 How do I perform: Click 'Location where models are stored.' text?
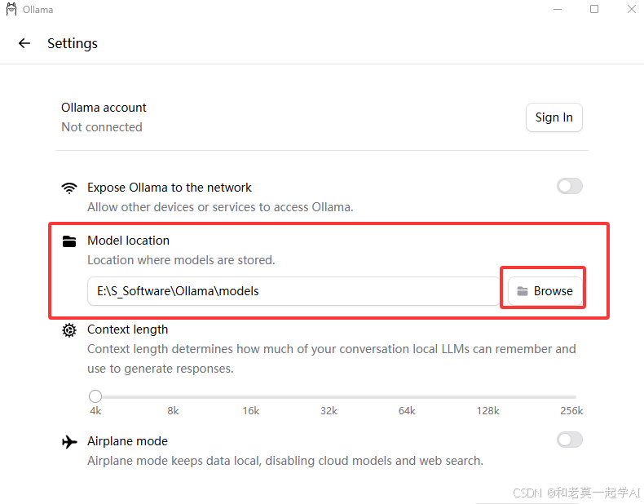tap(181, 260)
